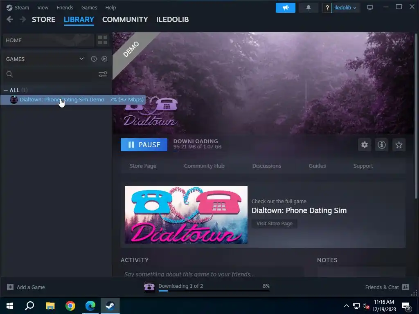The height and width of the screenshot is (314, 419).
Task: Open the Guides link
Action: (317, 166)
